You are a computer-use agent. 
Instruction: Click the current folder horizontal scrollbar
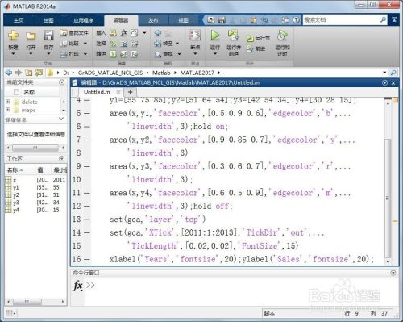click(35, 148)
